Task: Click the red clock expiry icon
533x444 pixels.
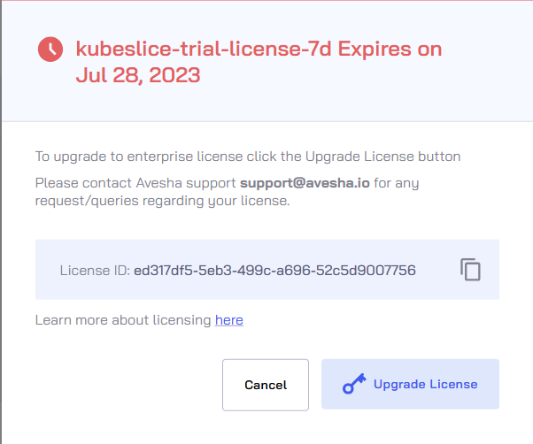Action: tap(50, 50)
